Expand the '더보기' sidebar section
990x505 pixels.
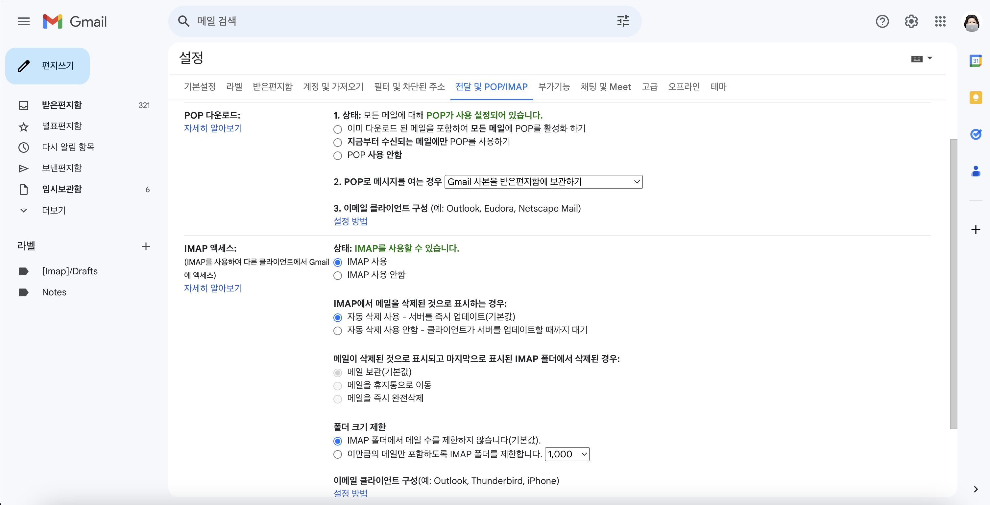(53, 211)
